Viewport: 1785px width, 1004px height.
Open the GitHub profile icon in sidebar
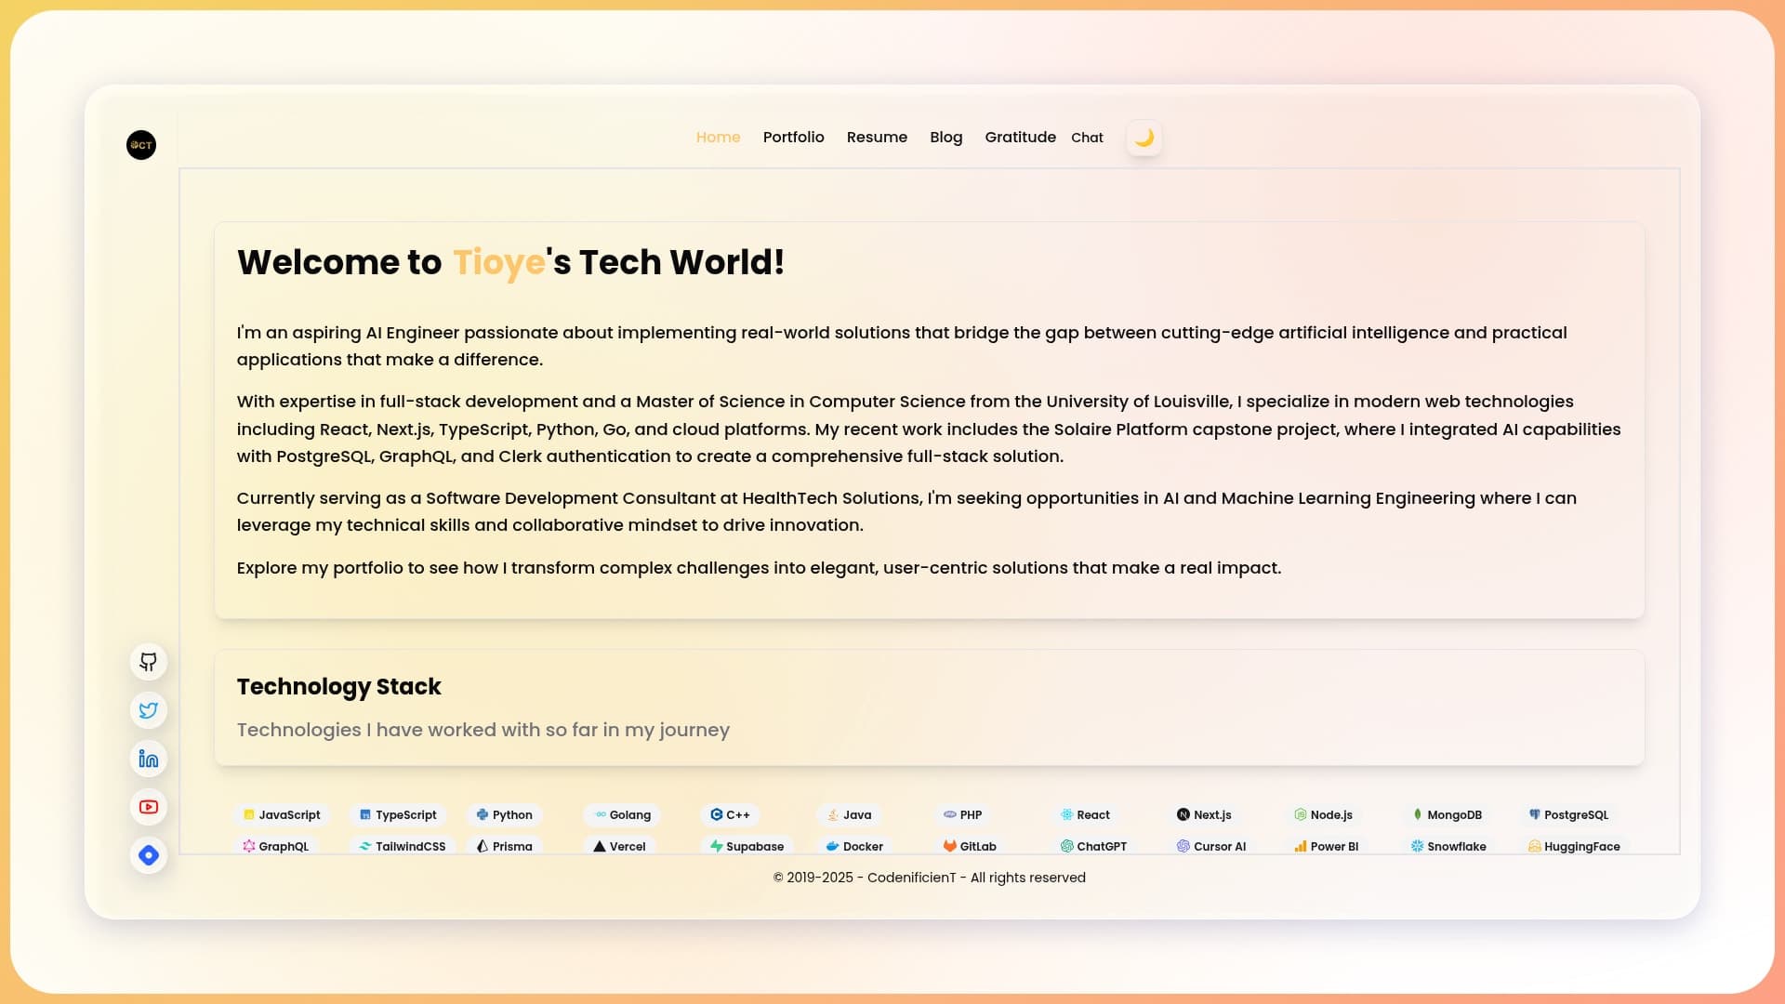[x=148, y=662]
